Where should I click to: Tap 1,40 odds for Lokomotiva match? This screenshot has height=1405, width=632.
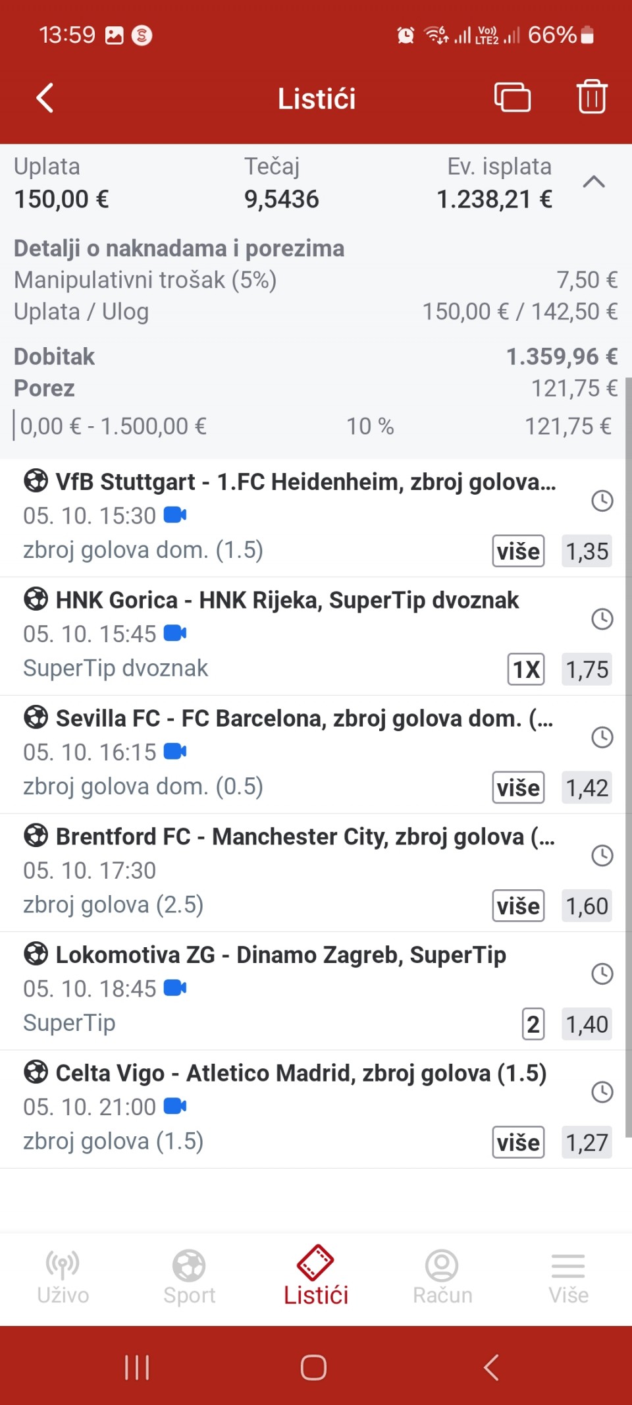(587, 1024)
